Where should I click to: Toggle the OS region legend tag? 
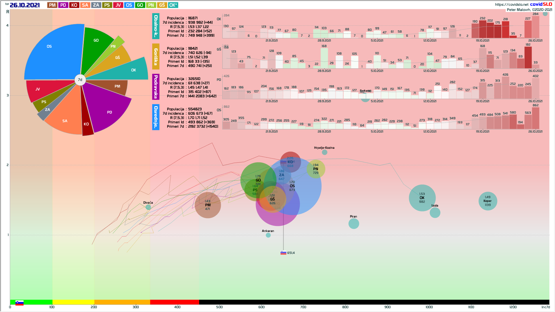pos(129,5)
